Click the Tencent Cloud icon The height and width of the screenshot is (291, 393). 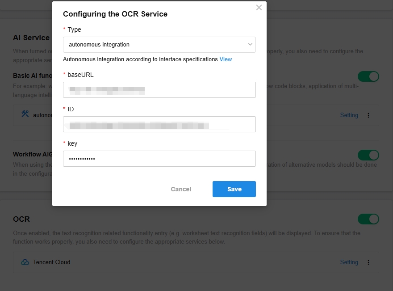pos(25,262)
